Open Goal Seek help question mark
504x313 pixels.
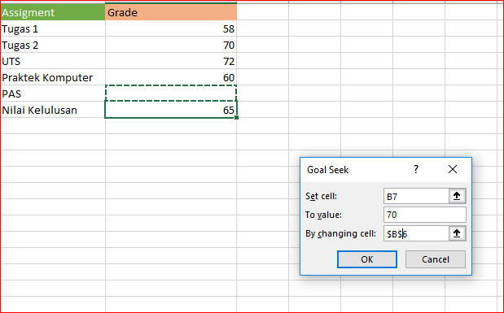click(416, 169)
